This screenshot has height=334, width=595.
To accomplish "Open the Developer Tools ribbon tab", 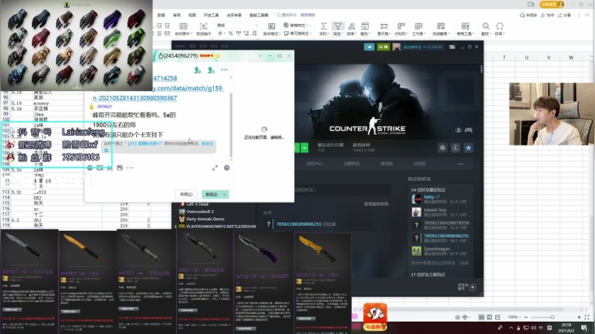I will coord(211,15).
